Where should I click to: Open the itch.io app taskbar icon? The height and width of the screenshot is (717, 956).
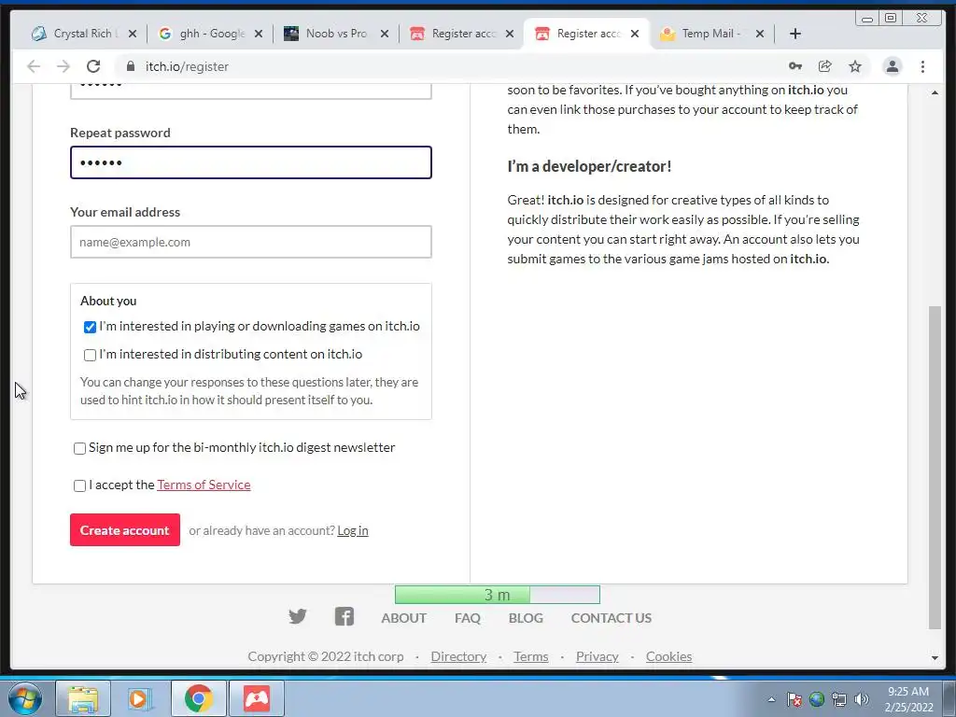point(257,698)
